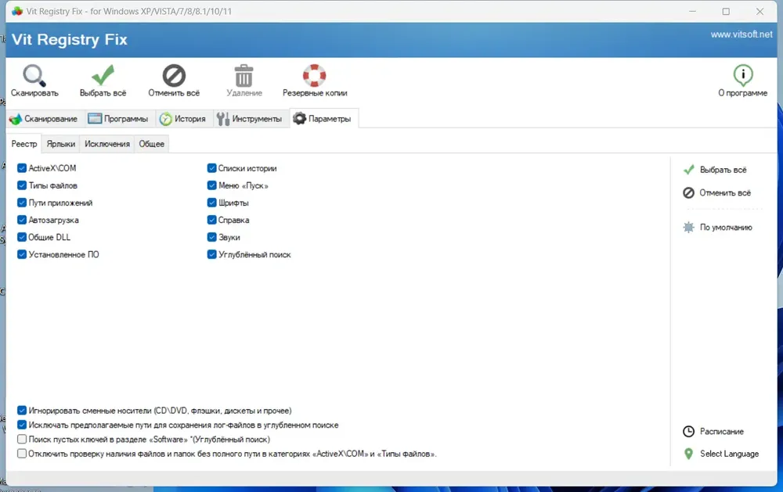
Task: Open the www.vitsoft.net link
Action: [741, 35]
